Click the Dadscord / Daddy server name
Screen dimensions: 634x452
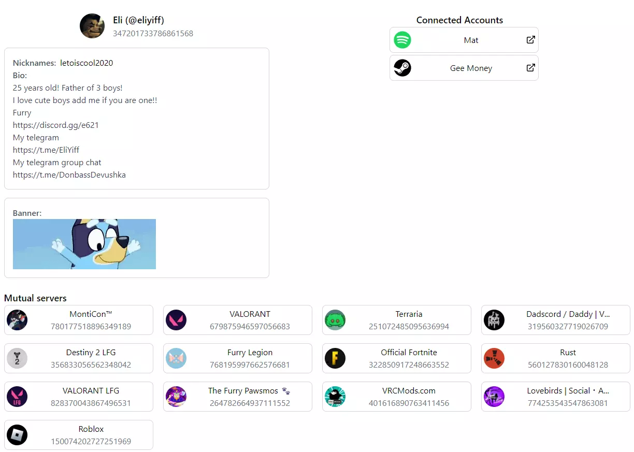pos(568,314)
